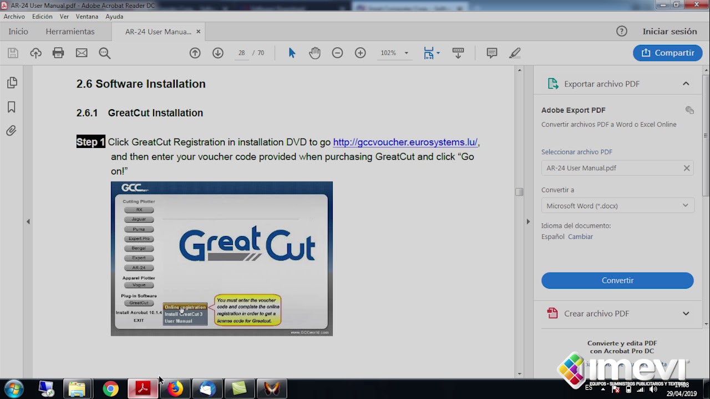Click the document scrollbar up arrow
Image resolution: width=710 pixels, height=399 pixels.
tap(519, 70)
